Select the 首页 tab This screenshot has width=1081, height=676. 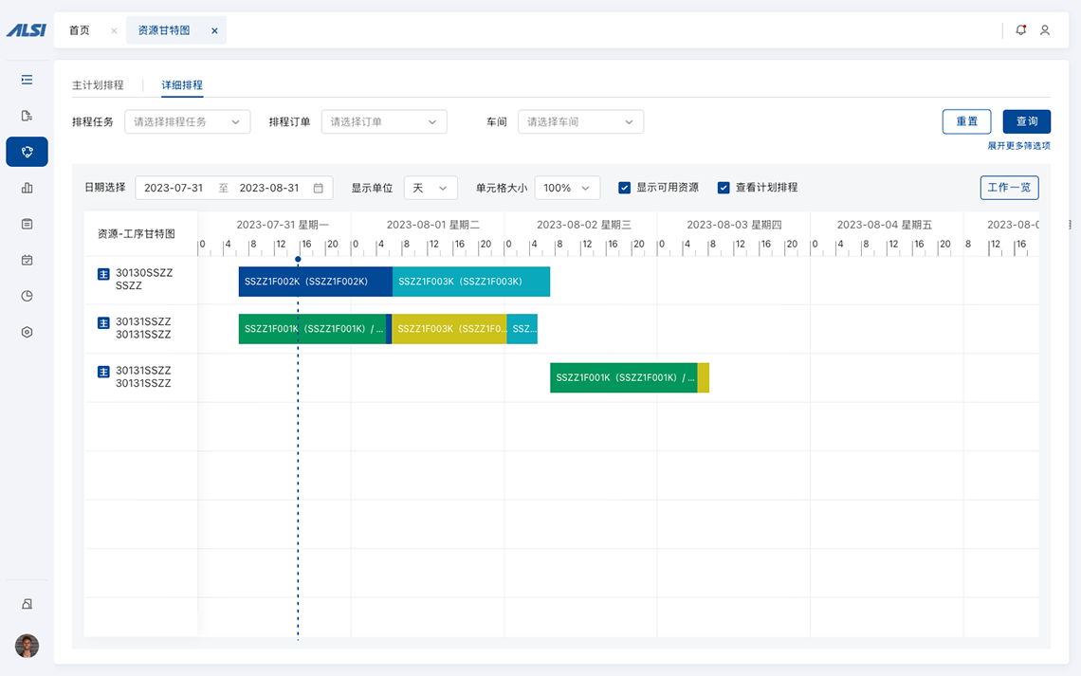point(80,30)
